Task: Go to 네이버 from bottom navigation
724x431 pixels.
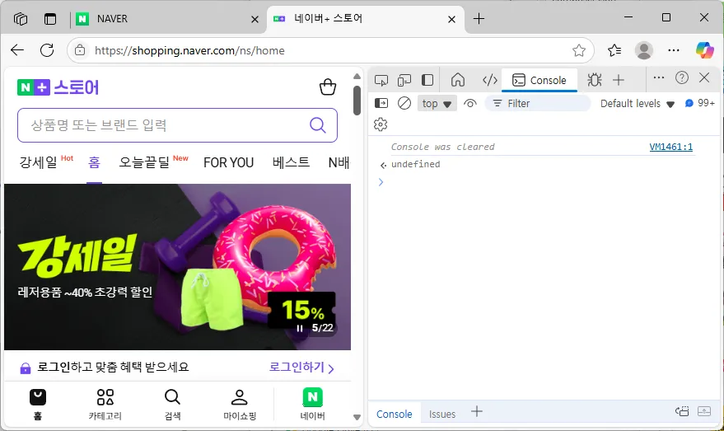Action: coord(313,405)
